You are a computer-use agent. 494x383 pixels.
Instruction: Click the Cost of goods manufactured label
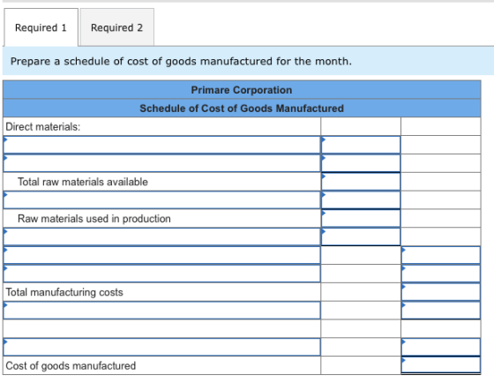(x=71, y=365)
